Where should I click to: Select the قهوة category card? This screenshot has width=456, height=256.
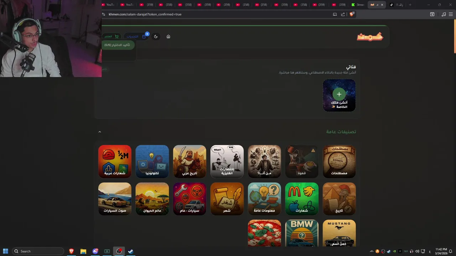302,161
